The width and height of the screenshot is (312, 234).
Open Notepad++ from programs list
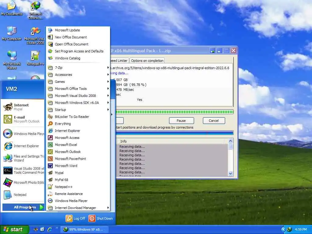(78, 187)
